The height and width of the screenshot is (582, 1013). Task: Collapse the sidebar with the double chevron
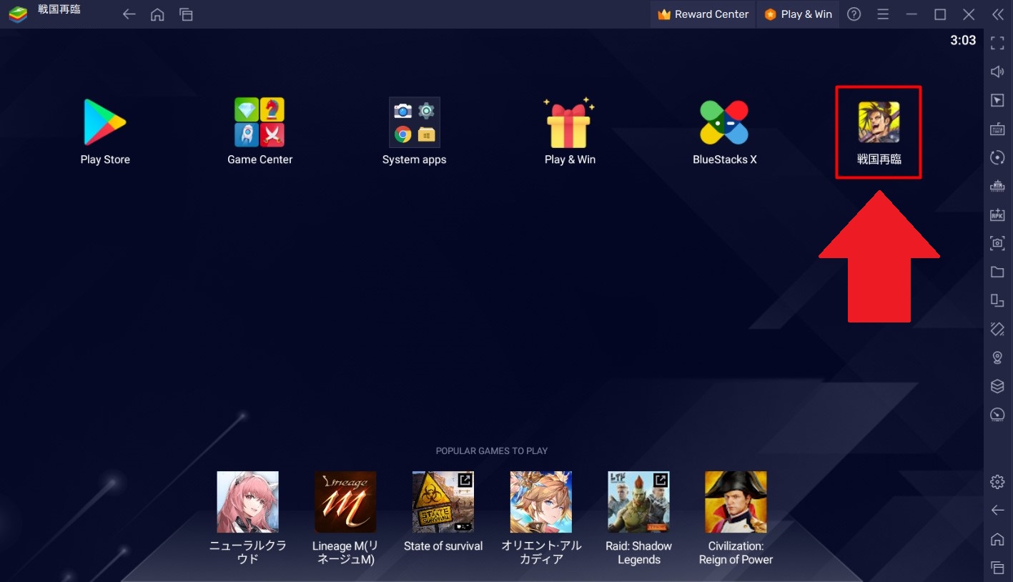tap(998, 14)
